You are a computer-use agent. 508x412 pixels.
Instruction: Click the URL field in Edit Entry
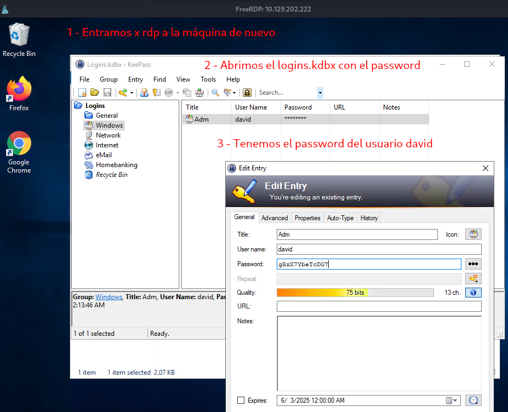pyautogui.click(x=379, y=306)
